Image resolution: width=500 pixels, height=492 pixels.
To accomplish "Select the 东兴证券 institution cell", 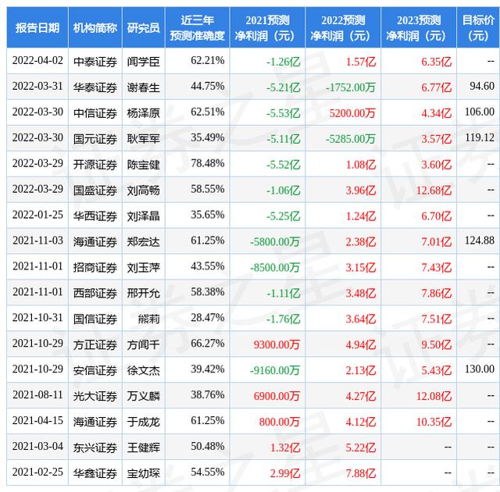I will (x=95, y=447).
